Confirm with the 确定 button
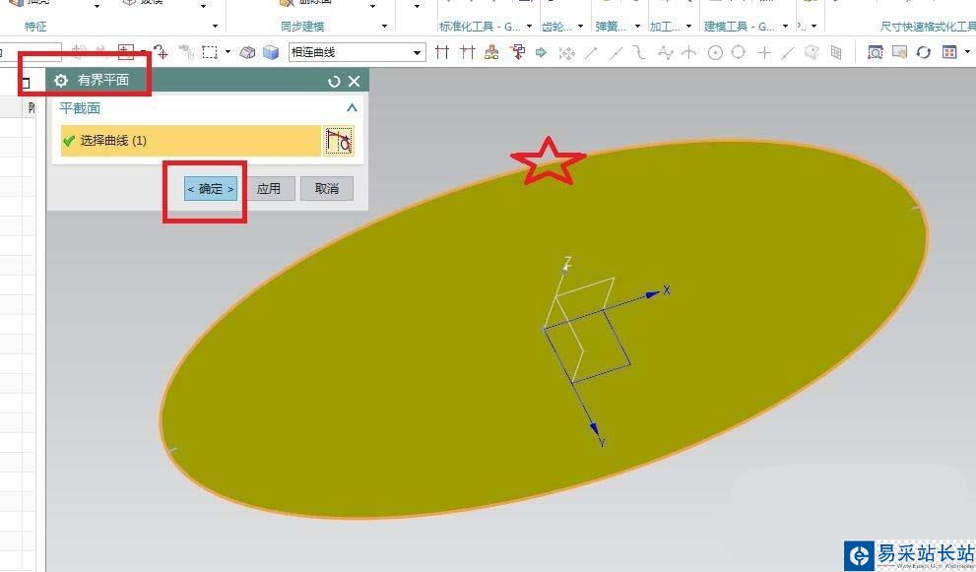 [x=211, y=189]
